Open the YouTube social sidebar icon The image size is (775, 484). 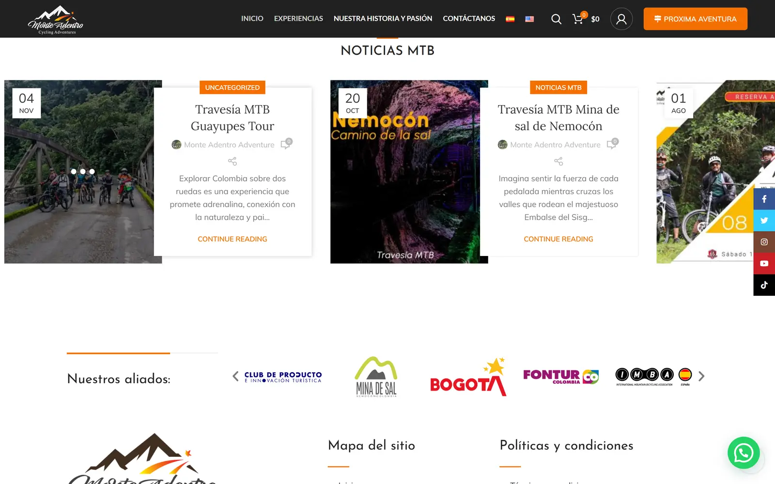pyautogui.click(x=764, y=263)
